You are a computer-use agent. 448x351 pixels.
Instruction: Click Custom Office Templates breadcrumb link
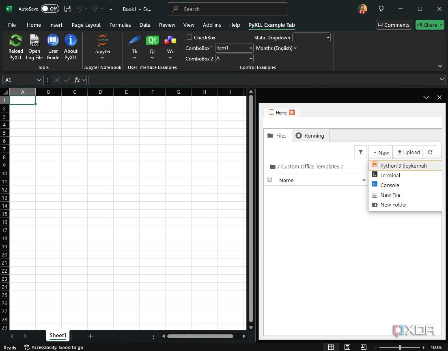coord(310,166)
